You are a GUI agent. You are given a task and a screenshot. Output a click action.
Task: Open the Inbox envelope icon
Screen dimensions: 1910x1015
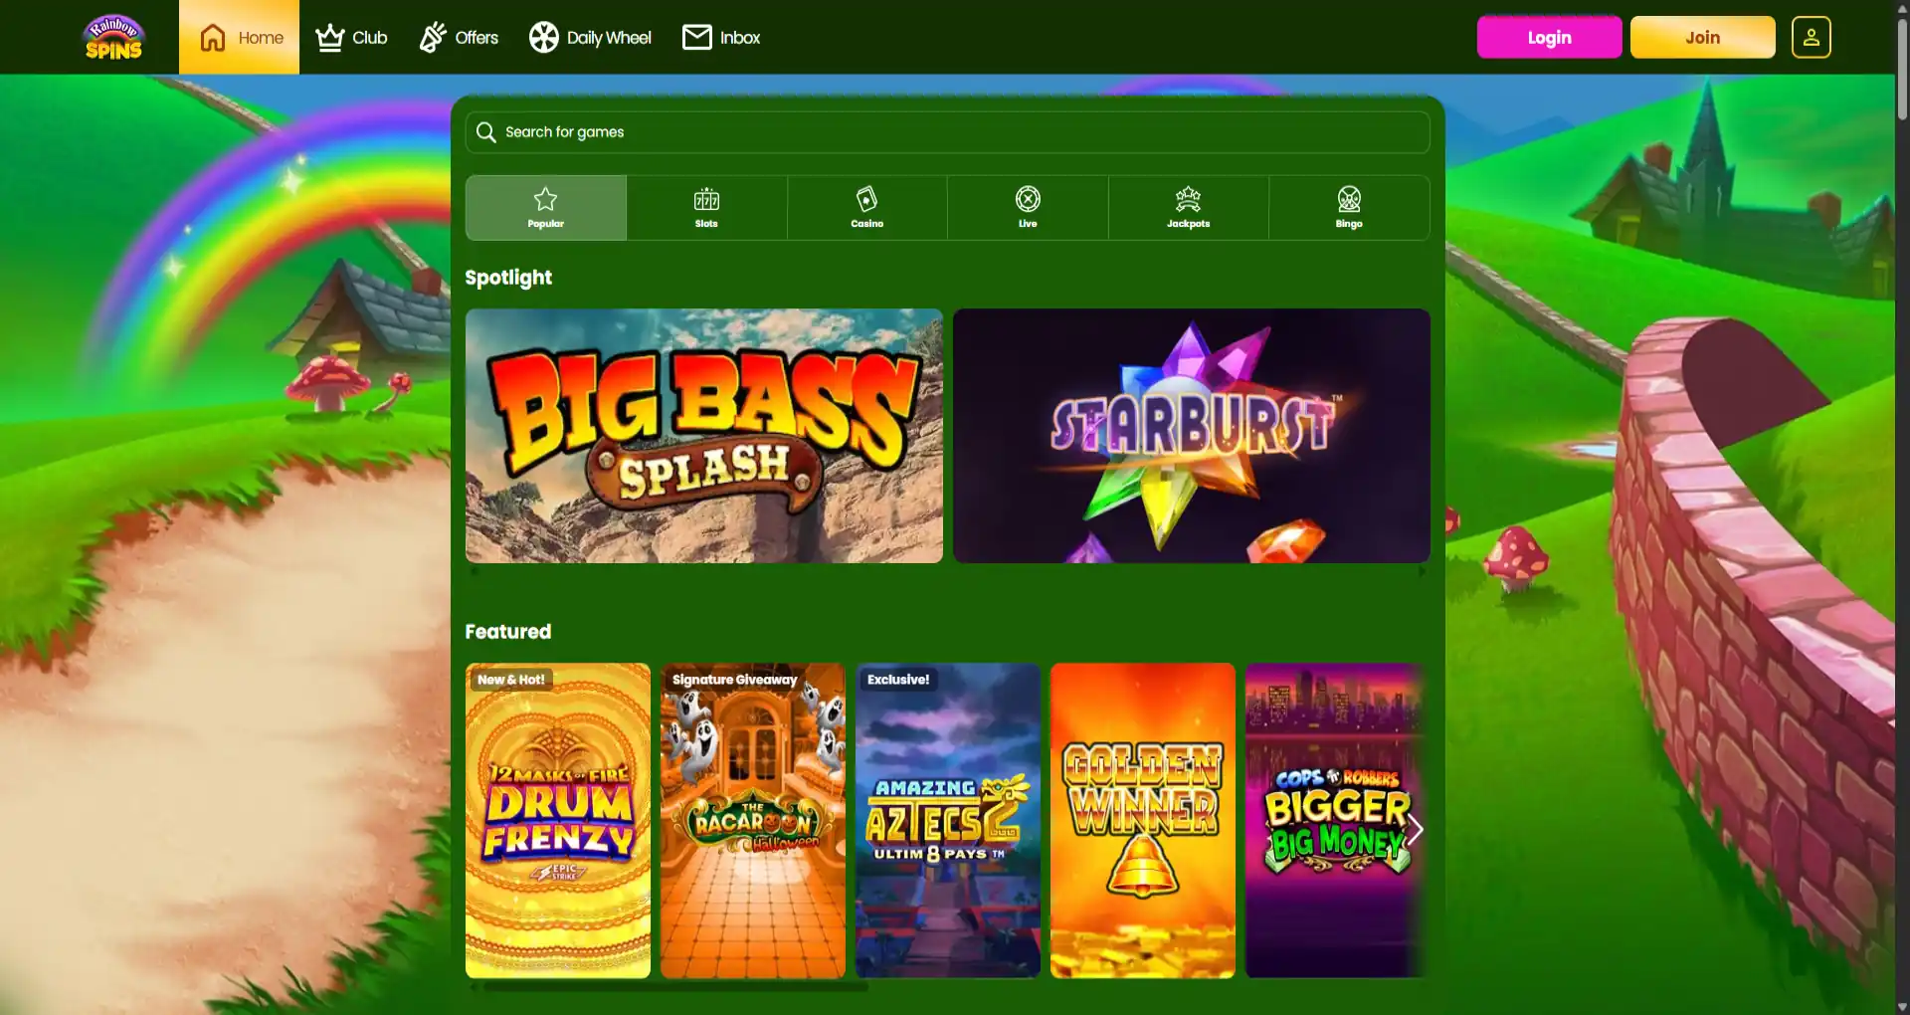[x=694, y=37]
